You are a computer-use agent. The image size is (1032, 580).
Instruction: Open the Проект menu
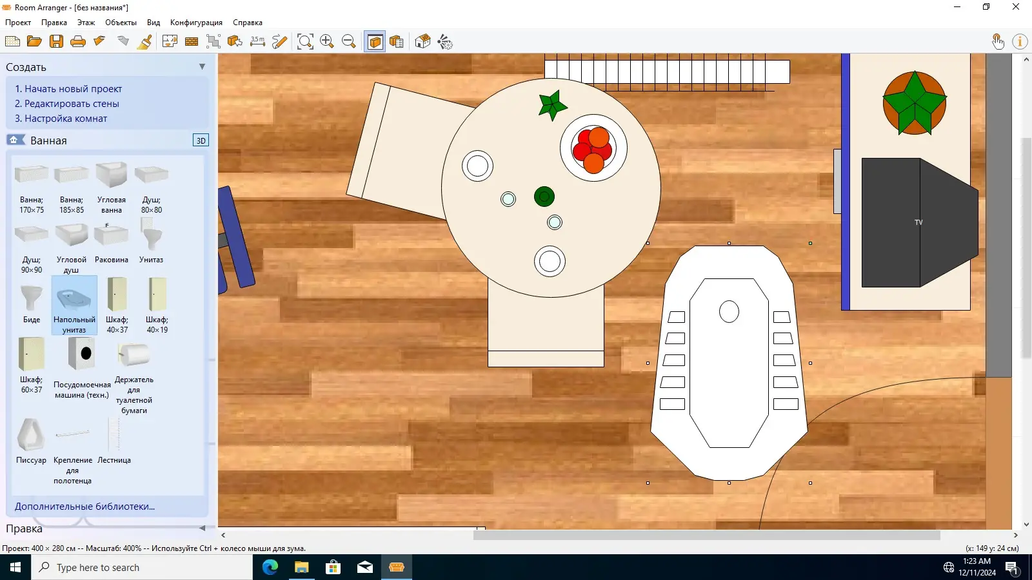[x=18, y=23]
